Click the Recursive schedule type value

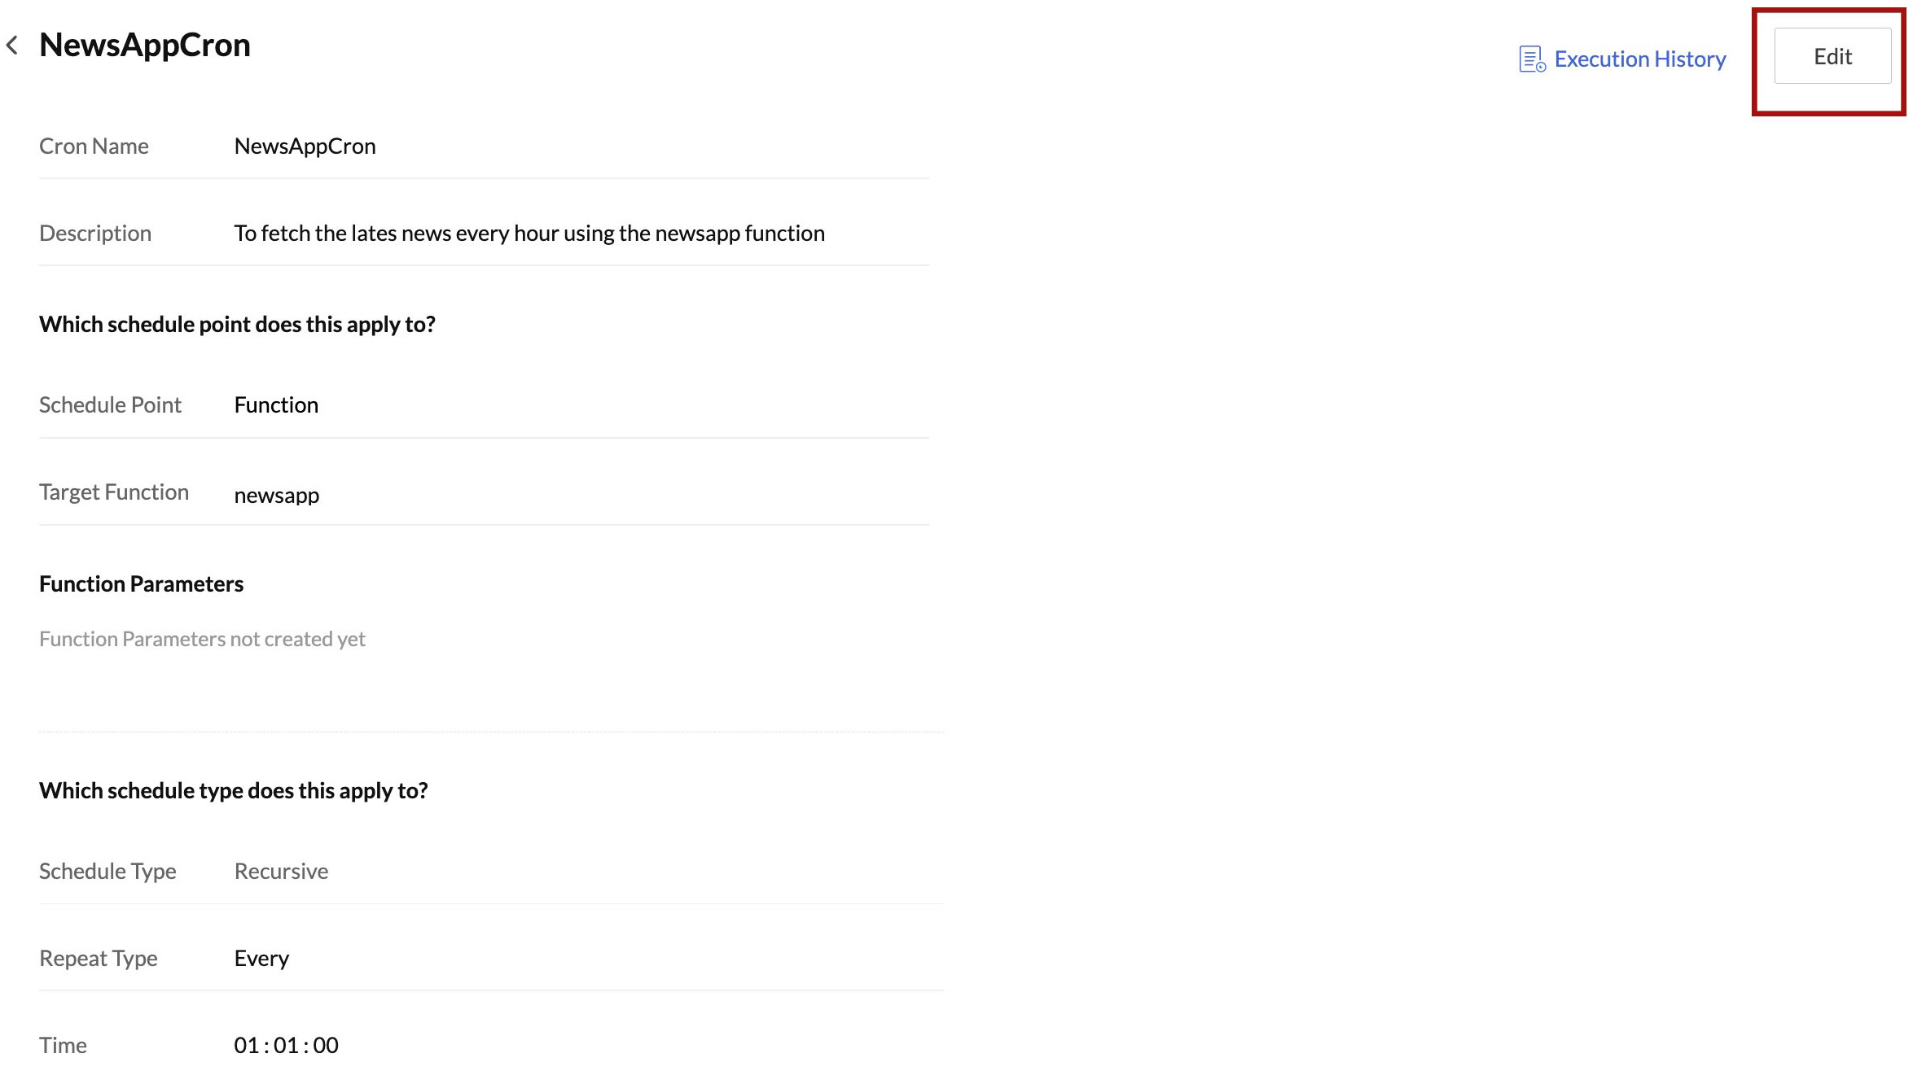(x=281, y=872)
